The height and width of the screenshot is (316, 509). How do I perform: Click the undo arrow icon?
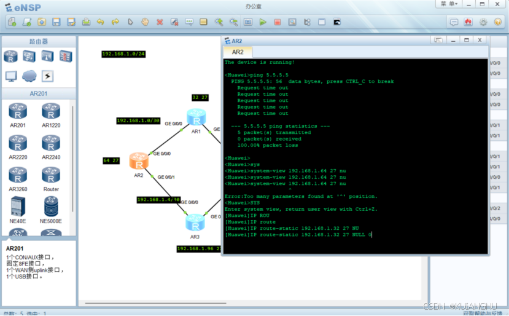click(101, 22)
